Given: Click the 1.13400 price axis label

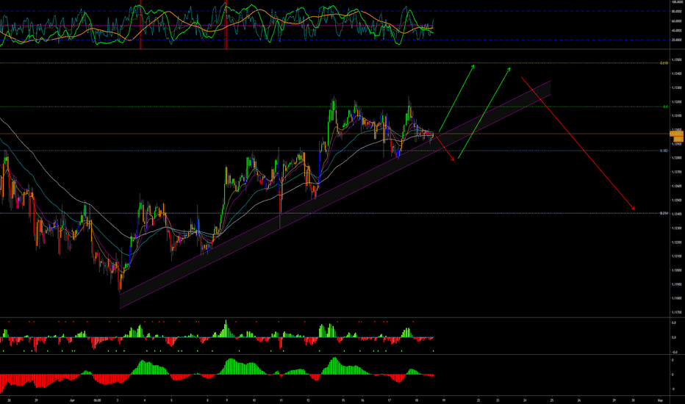Looking at the screenshot, I should [x=677, y=73].
